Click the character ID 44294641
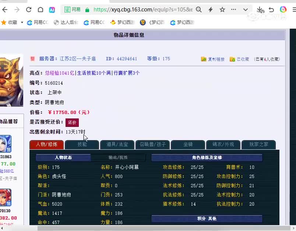Viewport: 296px width, 231px height. pyautogui.click(x=127, y=59)
